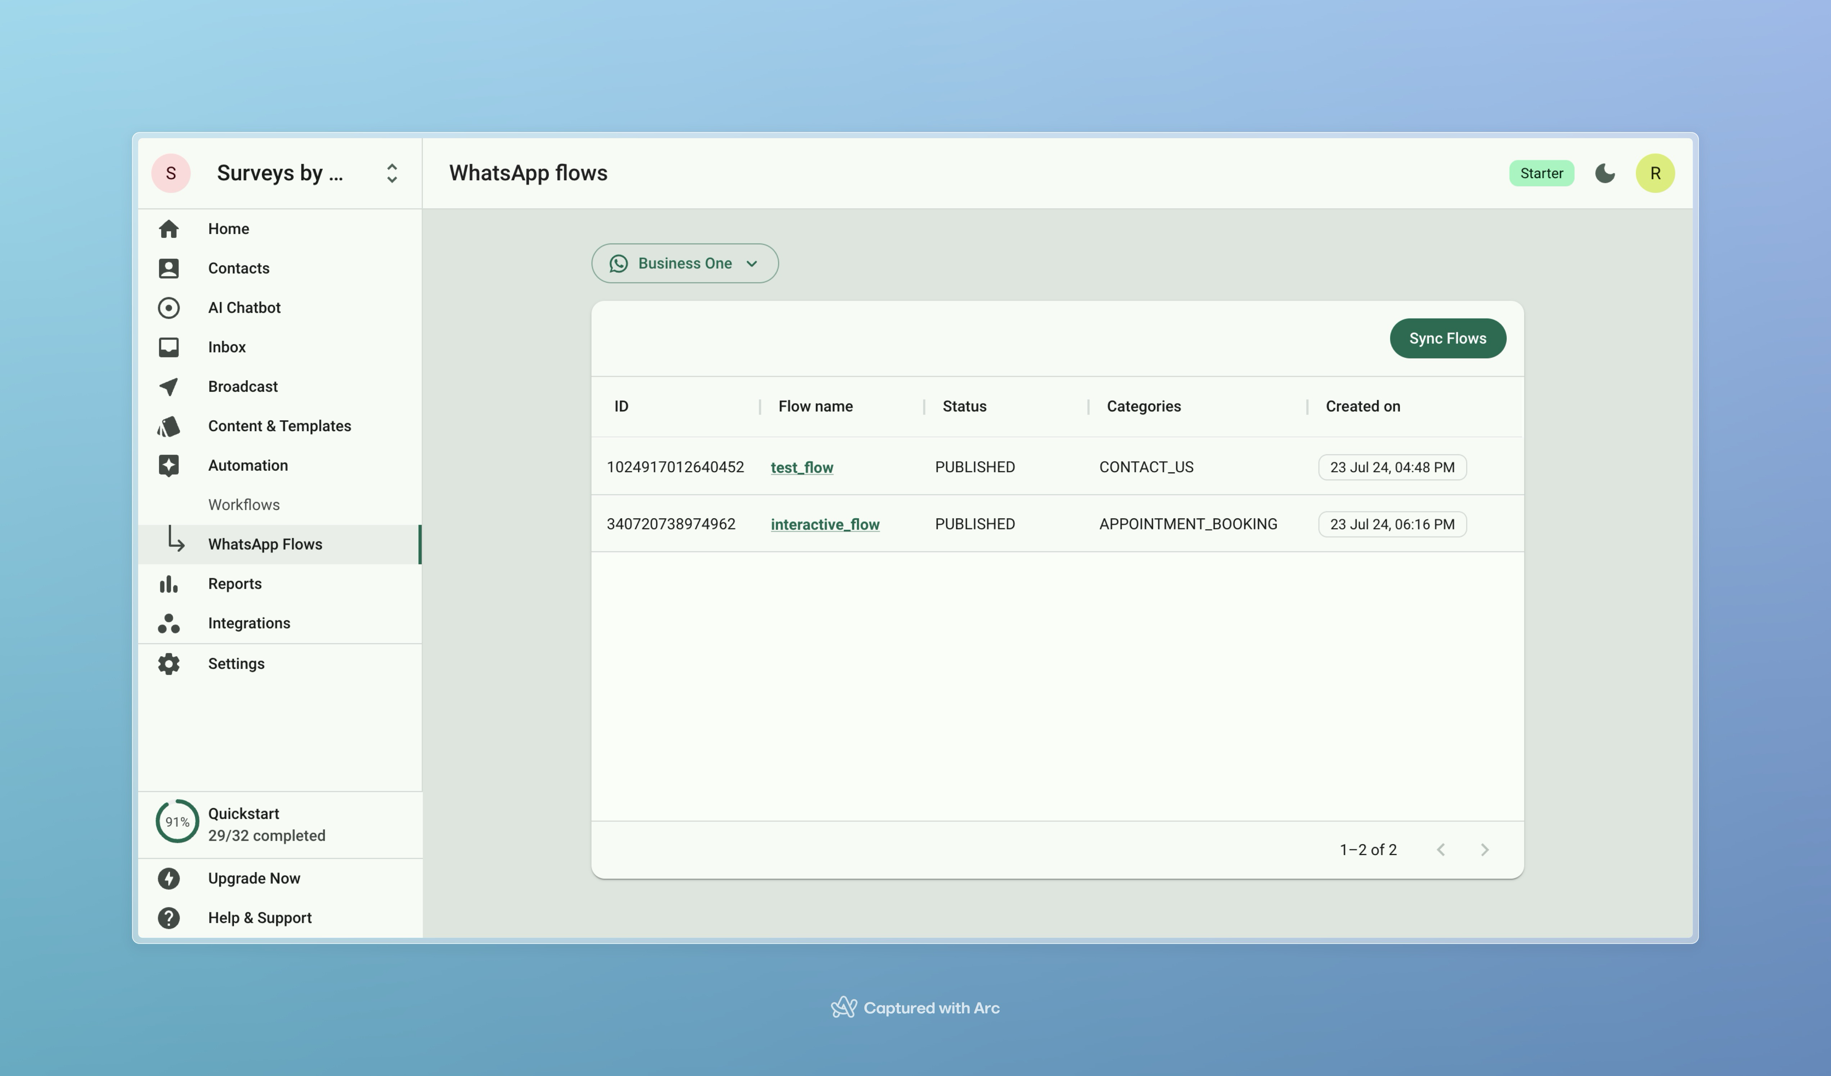Open the Workflows submenu item

280,505
